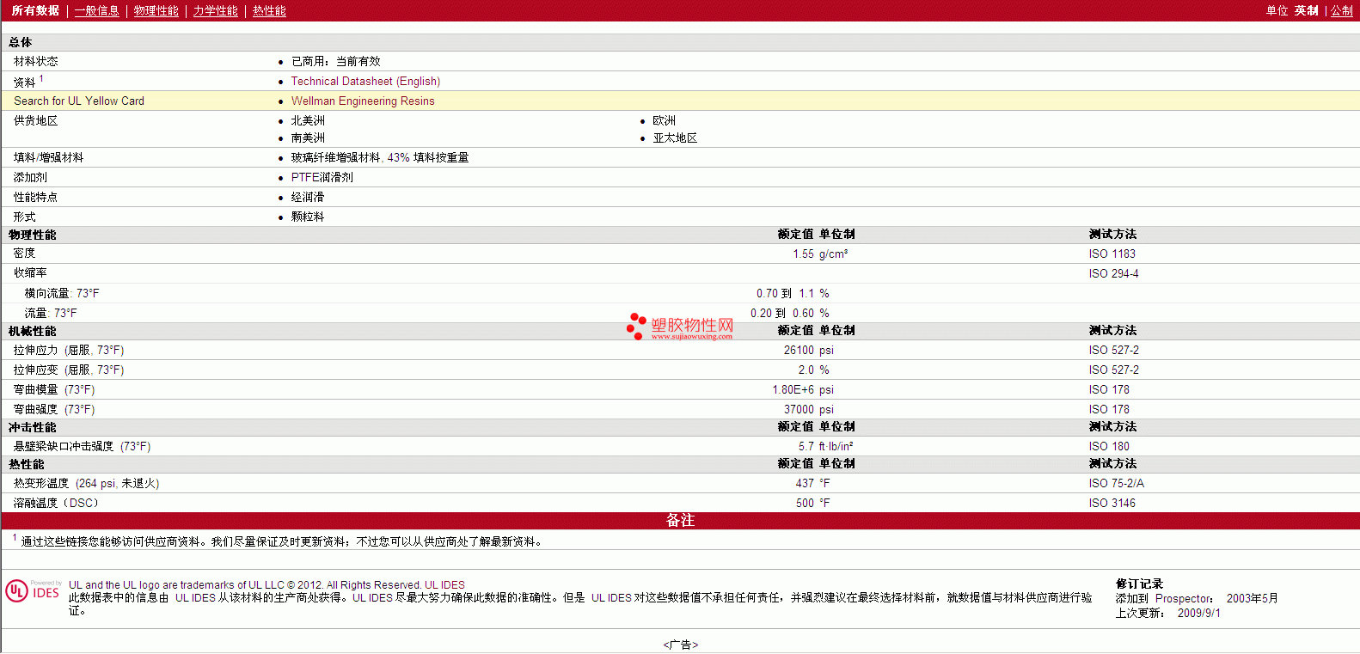Viewport: 1360px width, 654px height.
Task: Select heat deflection value 437
Action: [x=805, y=483]
